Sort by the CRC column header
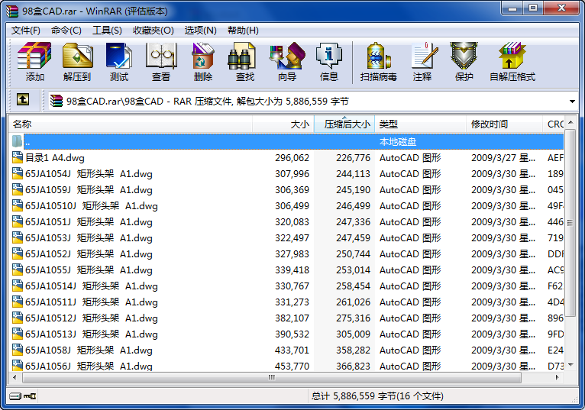 tap(553, 124)
